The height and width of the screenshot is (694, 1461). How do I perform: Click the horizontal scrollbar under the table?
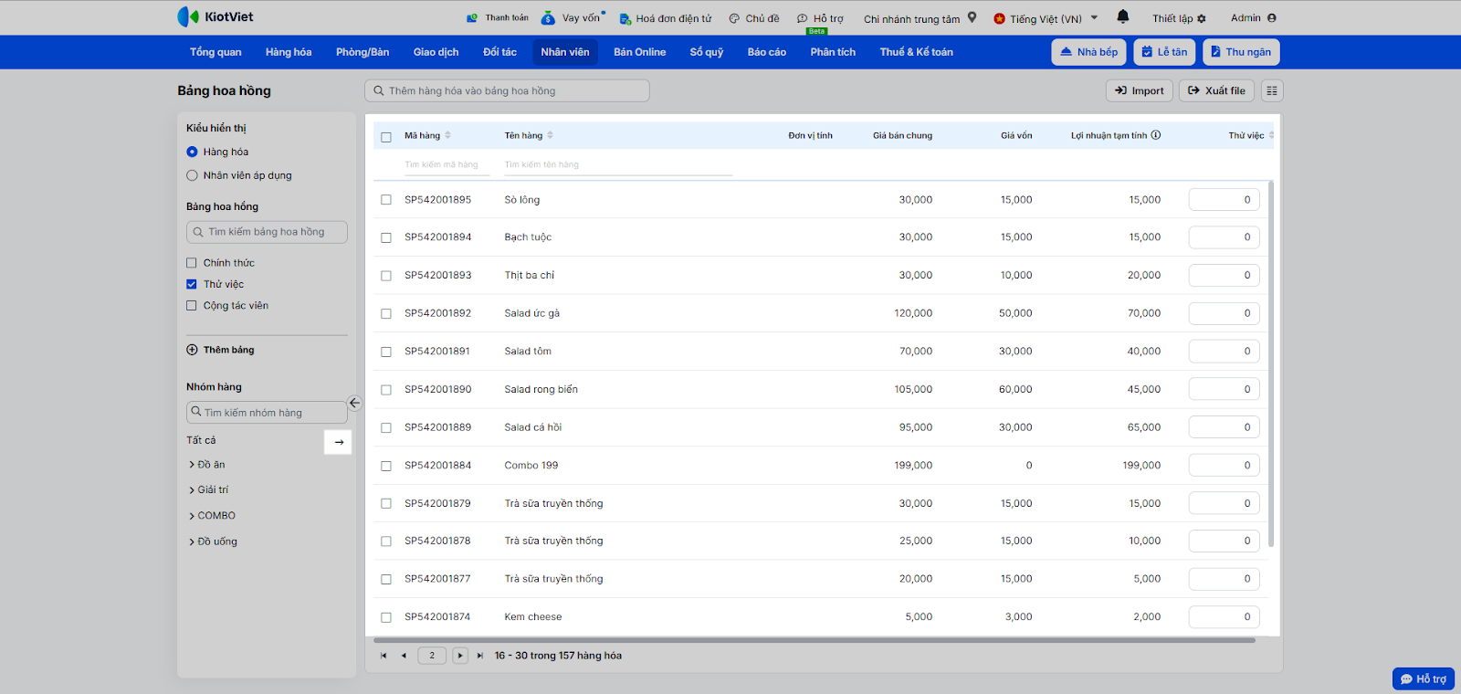(813, 640)
